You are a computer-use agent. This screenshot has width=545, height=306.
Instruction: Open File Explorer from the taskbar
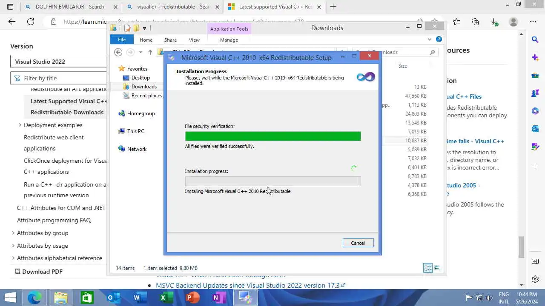pos(61,297)
